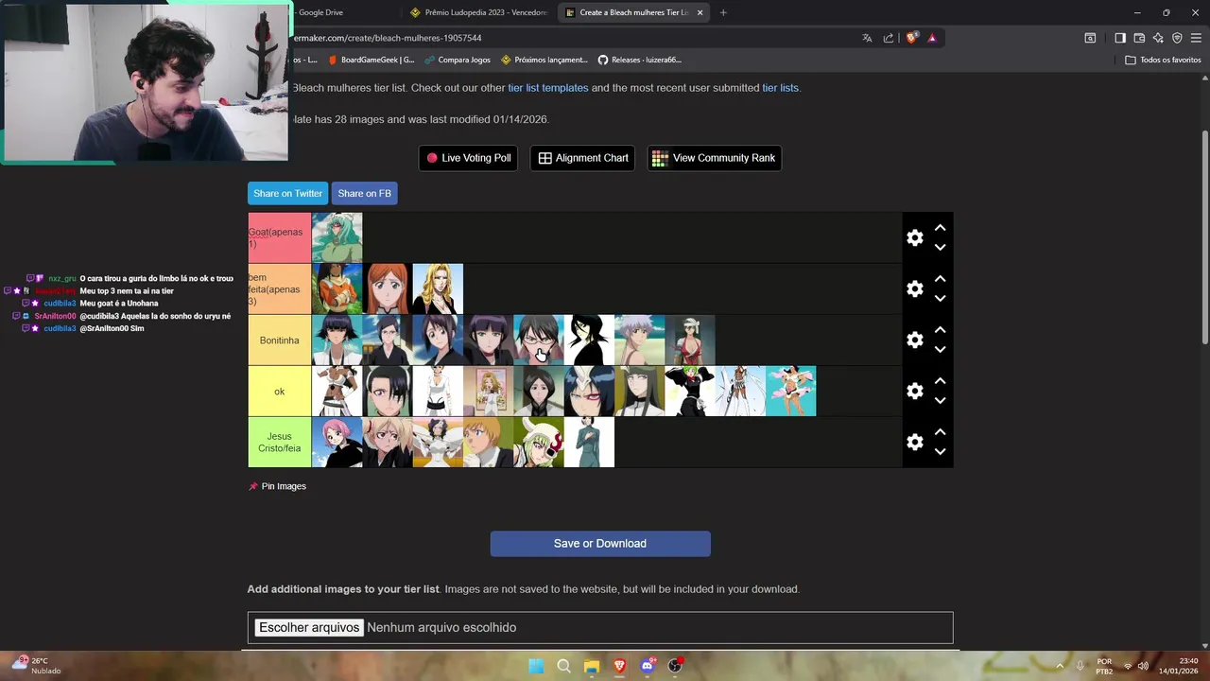Open settings gear for Bonitinha tier row
Viewport: 1210px width, 681px height.
click(x=914, y=340)
